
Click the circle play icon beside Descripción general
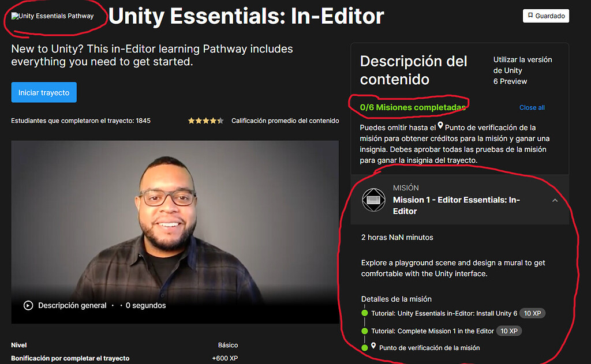[28, 305]
